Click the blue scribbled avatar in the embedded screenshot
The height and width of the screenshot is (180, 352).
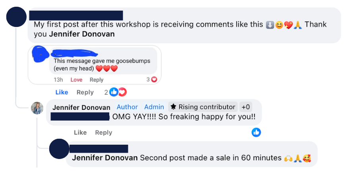click(x=41, y=54)
